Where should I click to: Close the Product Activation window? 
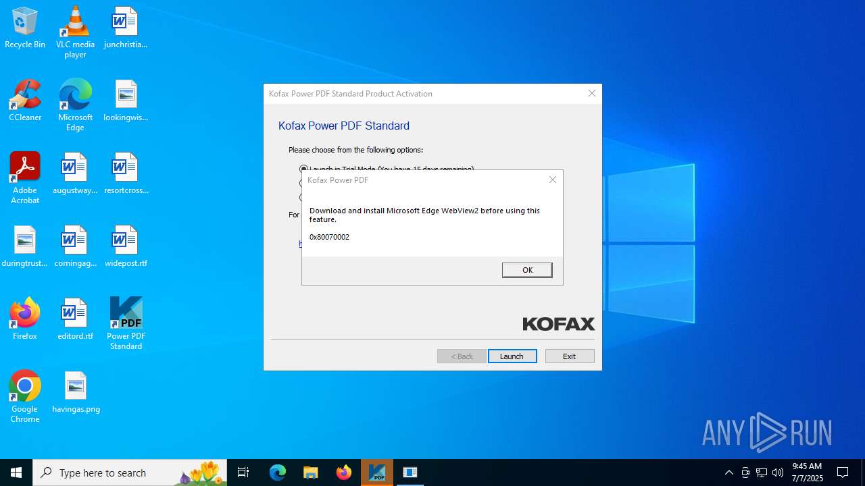pyautogui.click(x=592, y=93)
